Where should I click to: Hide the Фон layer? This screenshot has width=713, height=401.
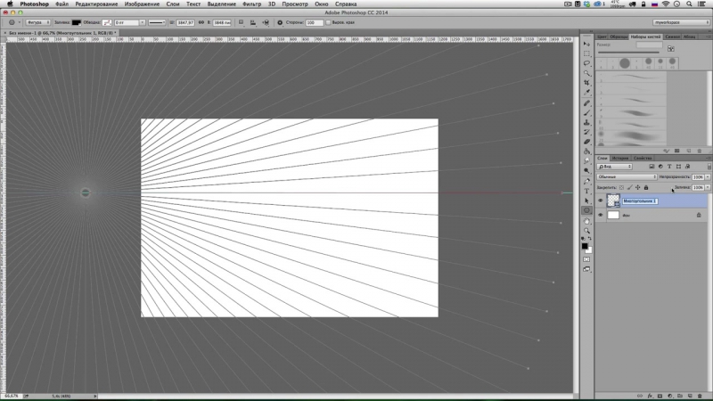tap(600, 215)
